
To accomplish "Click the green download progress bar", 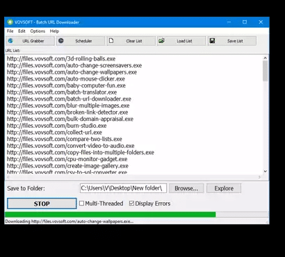I will (110, 215).
